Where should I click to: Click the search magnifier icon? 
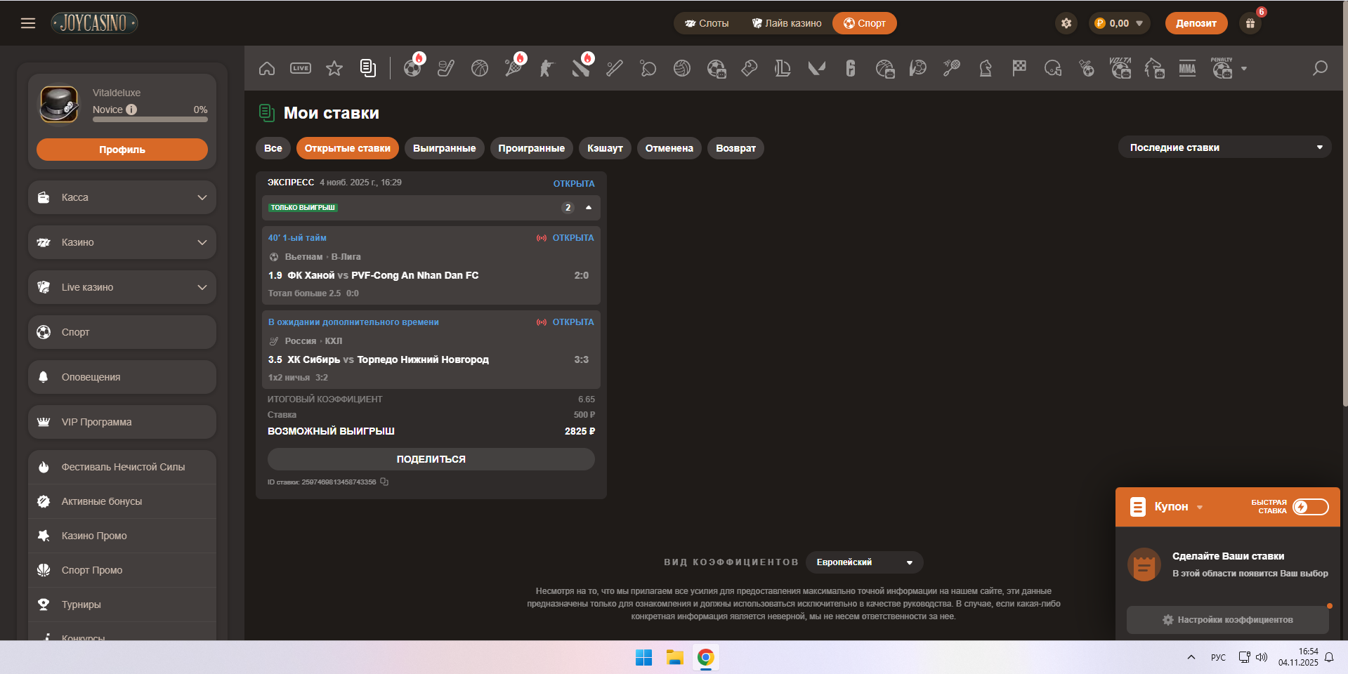1320,68
